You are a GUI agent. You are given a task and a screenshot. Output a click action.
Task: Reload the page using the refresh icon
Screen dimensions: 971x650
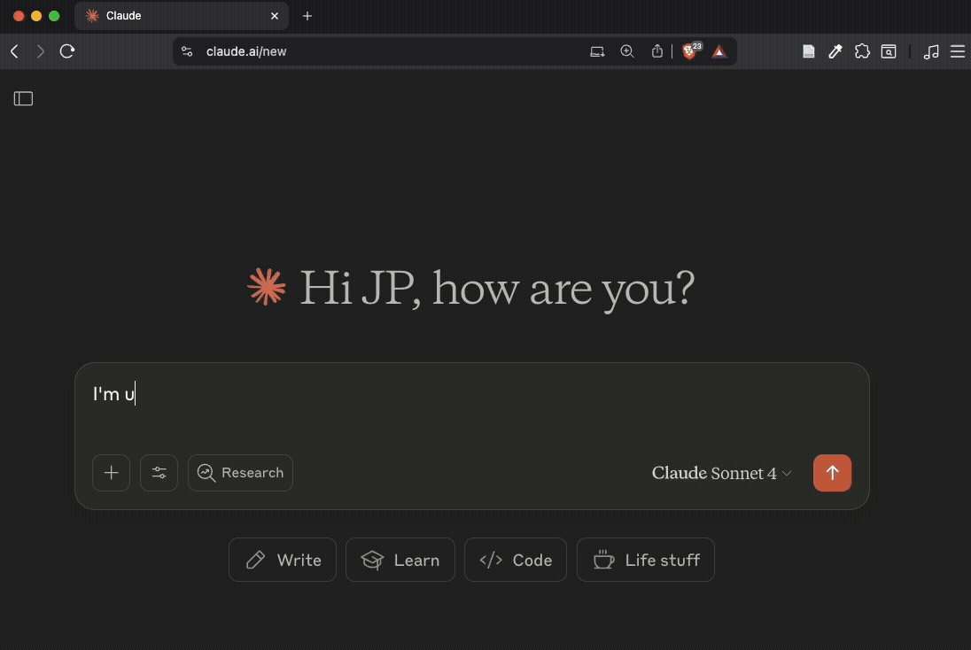tap(66, 51)
